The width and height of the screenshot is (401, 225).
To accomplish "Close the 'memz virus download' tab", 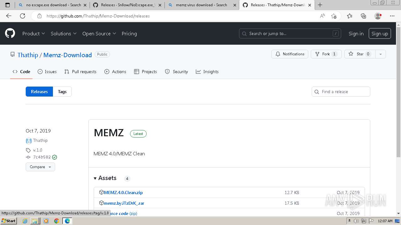I will point(234,5).
